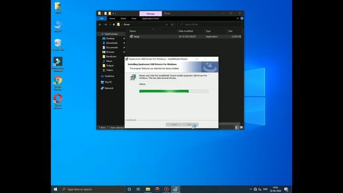Click the InstallShield installer taskbar icon
Viewport: 343px width, 193px height.
pyautogui.click(x=175, y=189)
